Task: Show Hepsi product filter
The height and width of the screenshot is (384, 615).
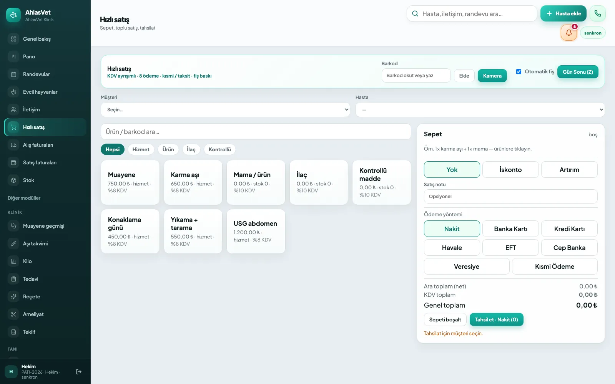Action: 113,149
